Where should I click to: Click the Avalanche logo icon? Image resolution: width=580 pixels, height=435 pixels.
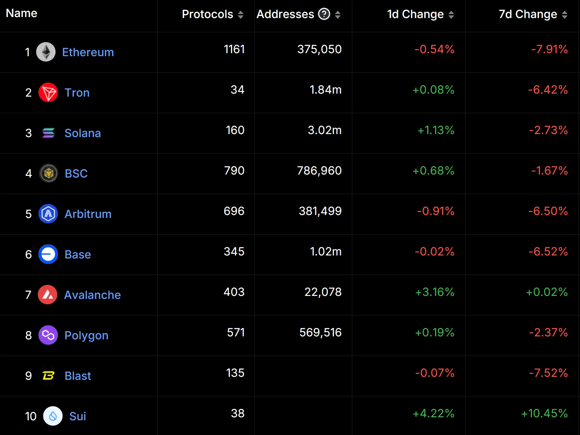click(48, 295)
